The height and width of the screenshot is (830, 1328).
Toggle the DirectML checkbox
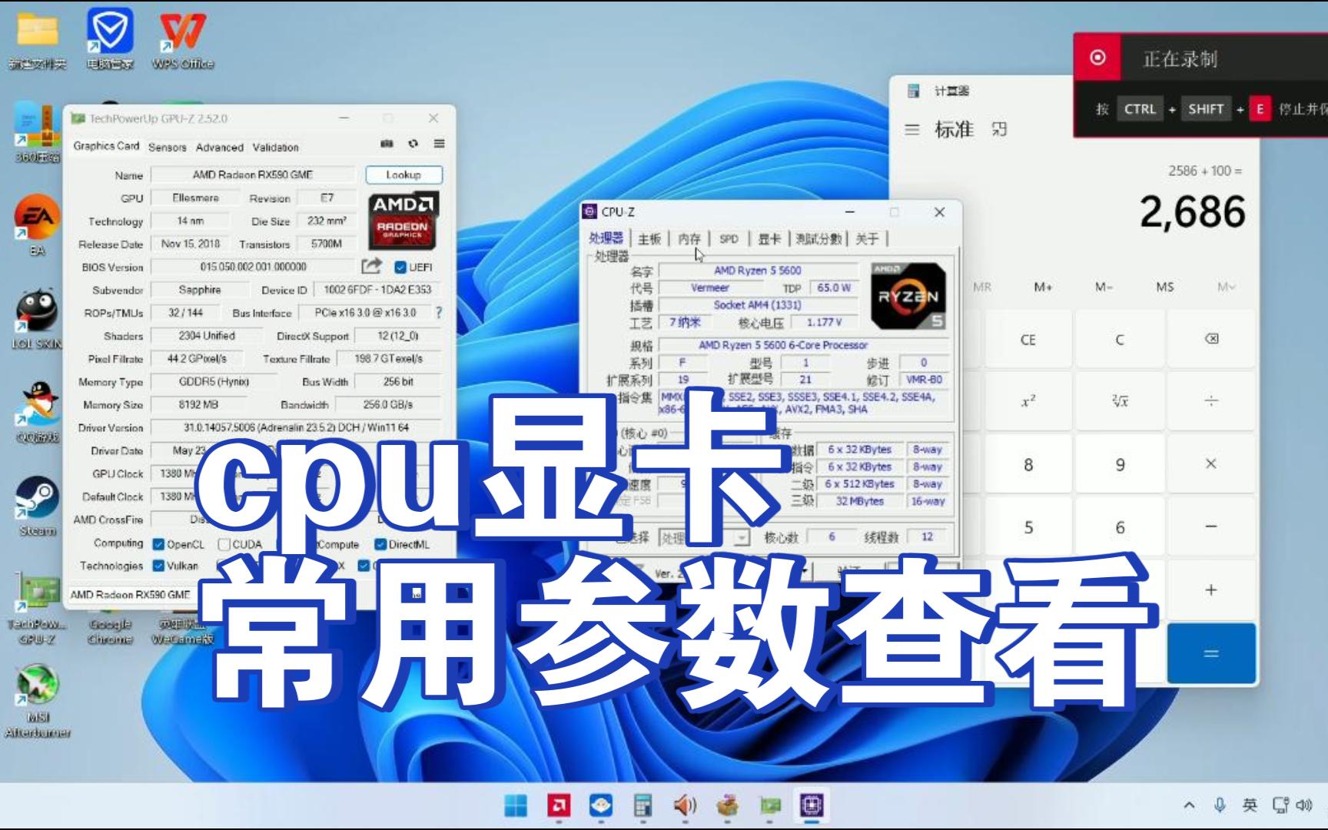[x=380, y=544]
